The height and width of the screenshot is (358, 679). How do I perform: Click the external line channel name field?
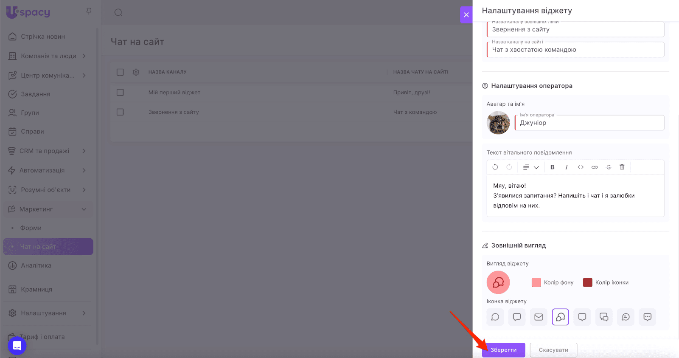click(575, 29)
